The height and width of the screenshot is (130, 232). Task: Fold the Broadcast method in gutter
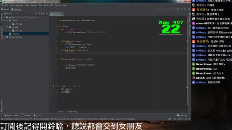(x=57, y=41)
